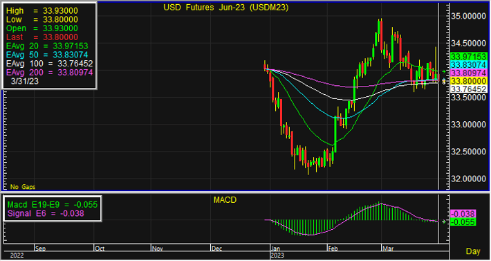491x261 pixels.
Task: Click the 35.00000 price axis label
Action: click(x=468, y=16)
